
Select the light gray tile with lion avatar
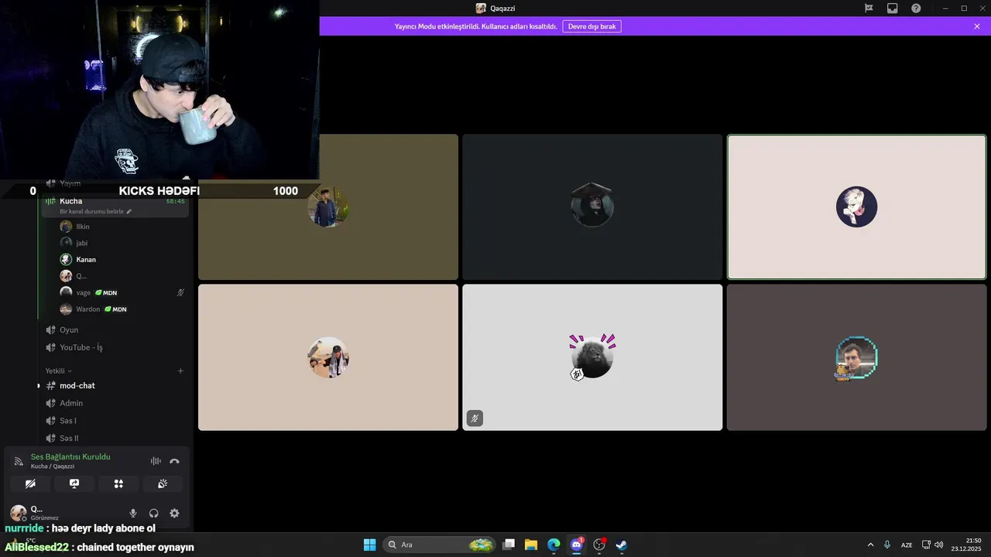click(x=592, y=357)
